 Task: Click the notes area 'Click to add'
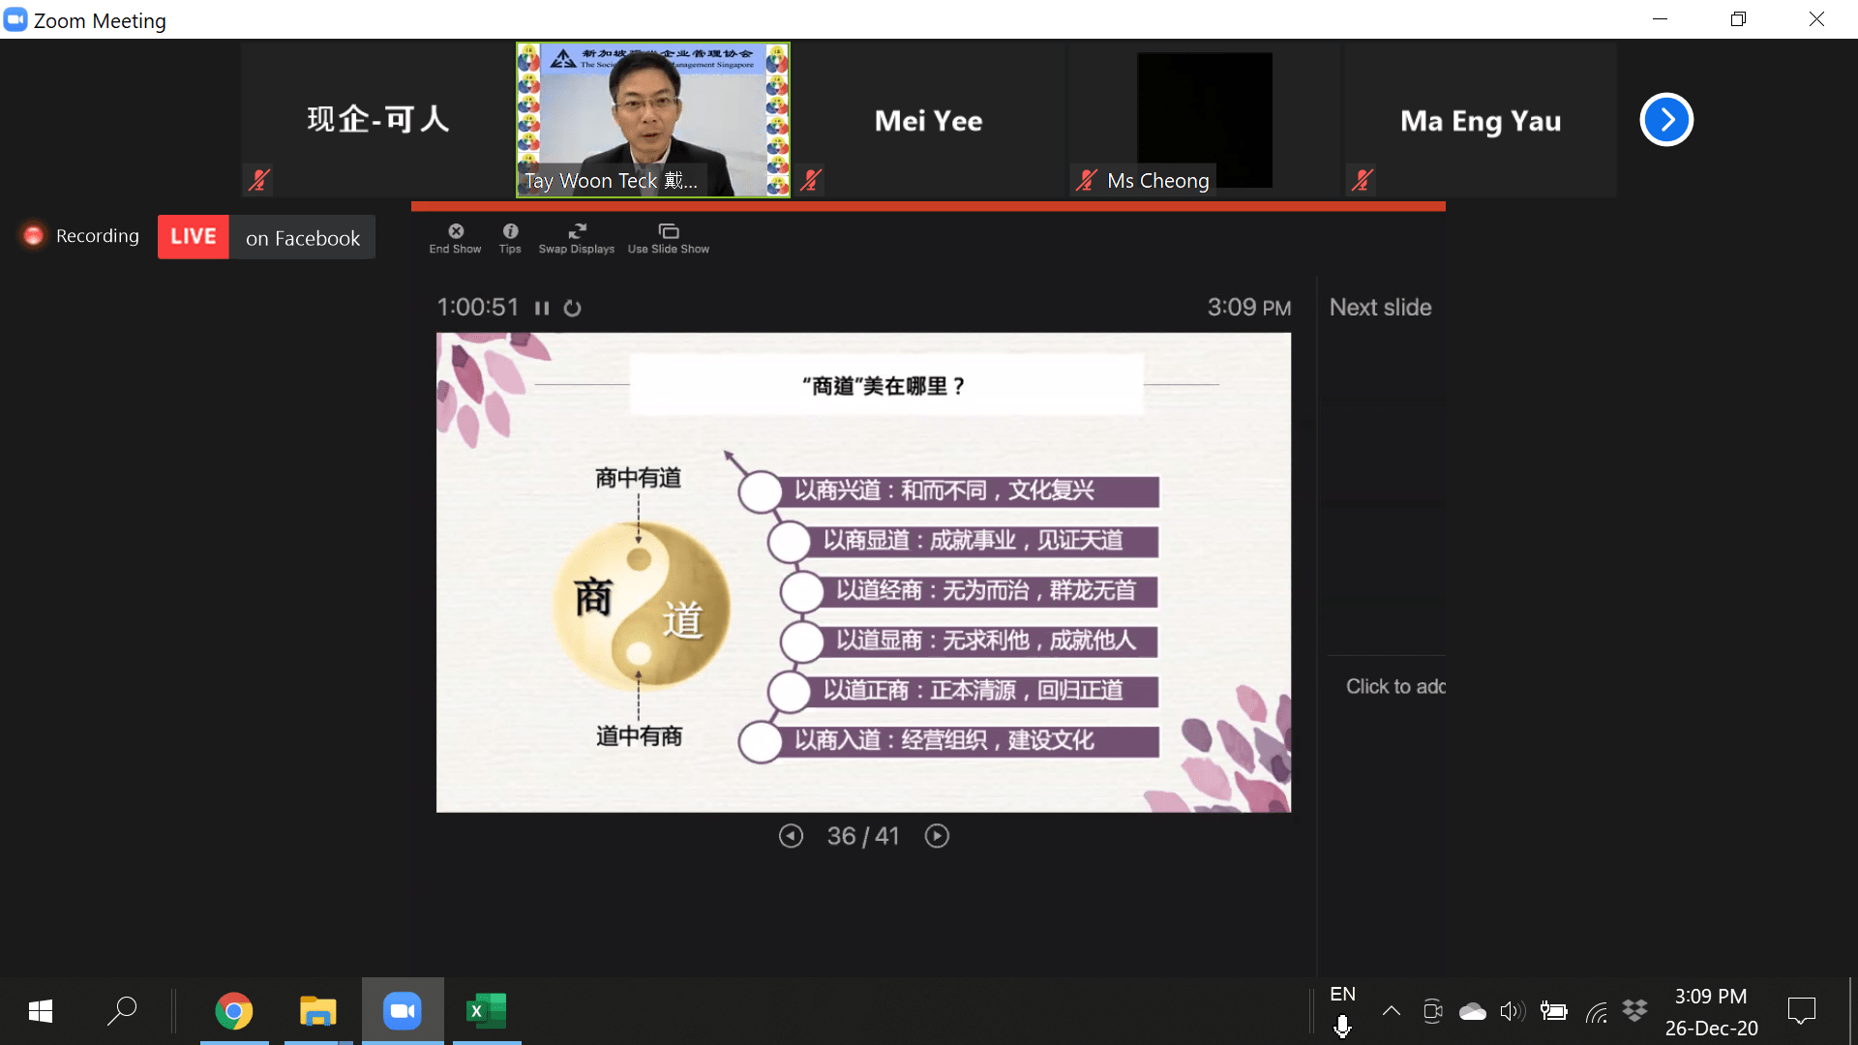click(x=1394, y=687)
